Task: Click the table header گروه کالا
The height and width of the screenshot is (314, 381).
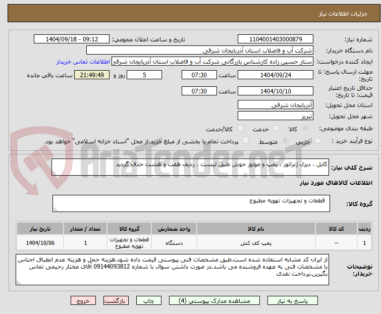Action: (129, 229)
